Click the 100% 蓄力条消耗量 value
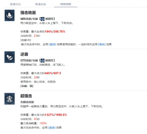 tap(43, 123)
